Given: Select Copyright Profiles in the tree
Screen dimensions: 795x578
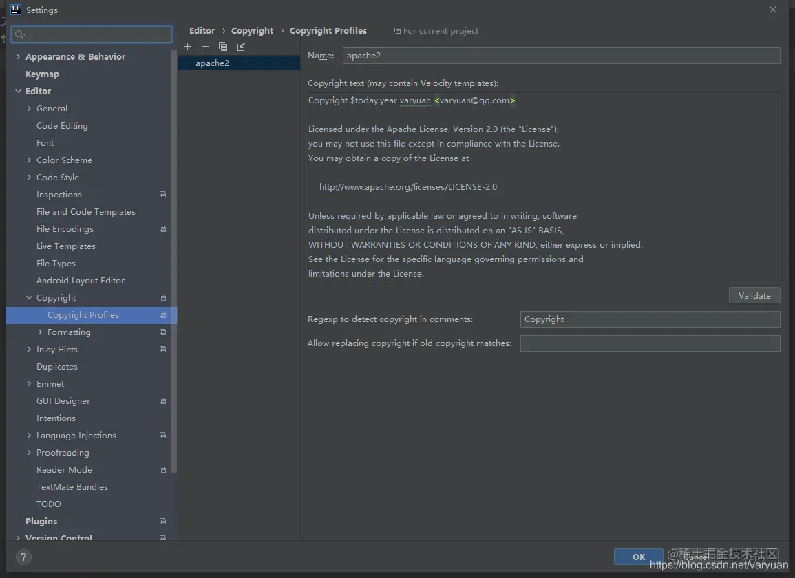Looking at the screenshot, I should coord(92,315).
